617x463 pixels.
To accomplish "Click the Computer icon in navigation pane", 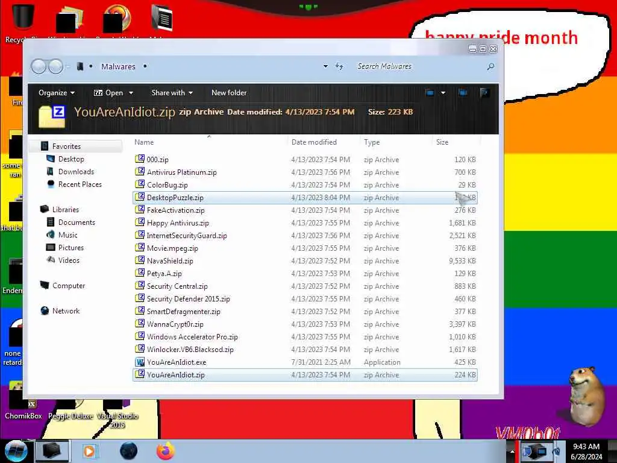I will coord(45,285).
